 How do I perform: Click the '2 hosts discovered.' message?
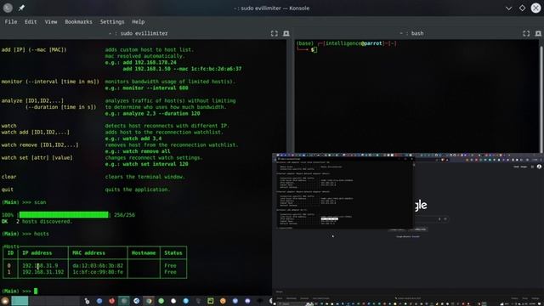tap(44, 221)
